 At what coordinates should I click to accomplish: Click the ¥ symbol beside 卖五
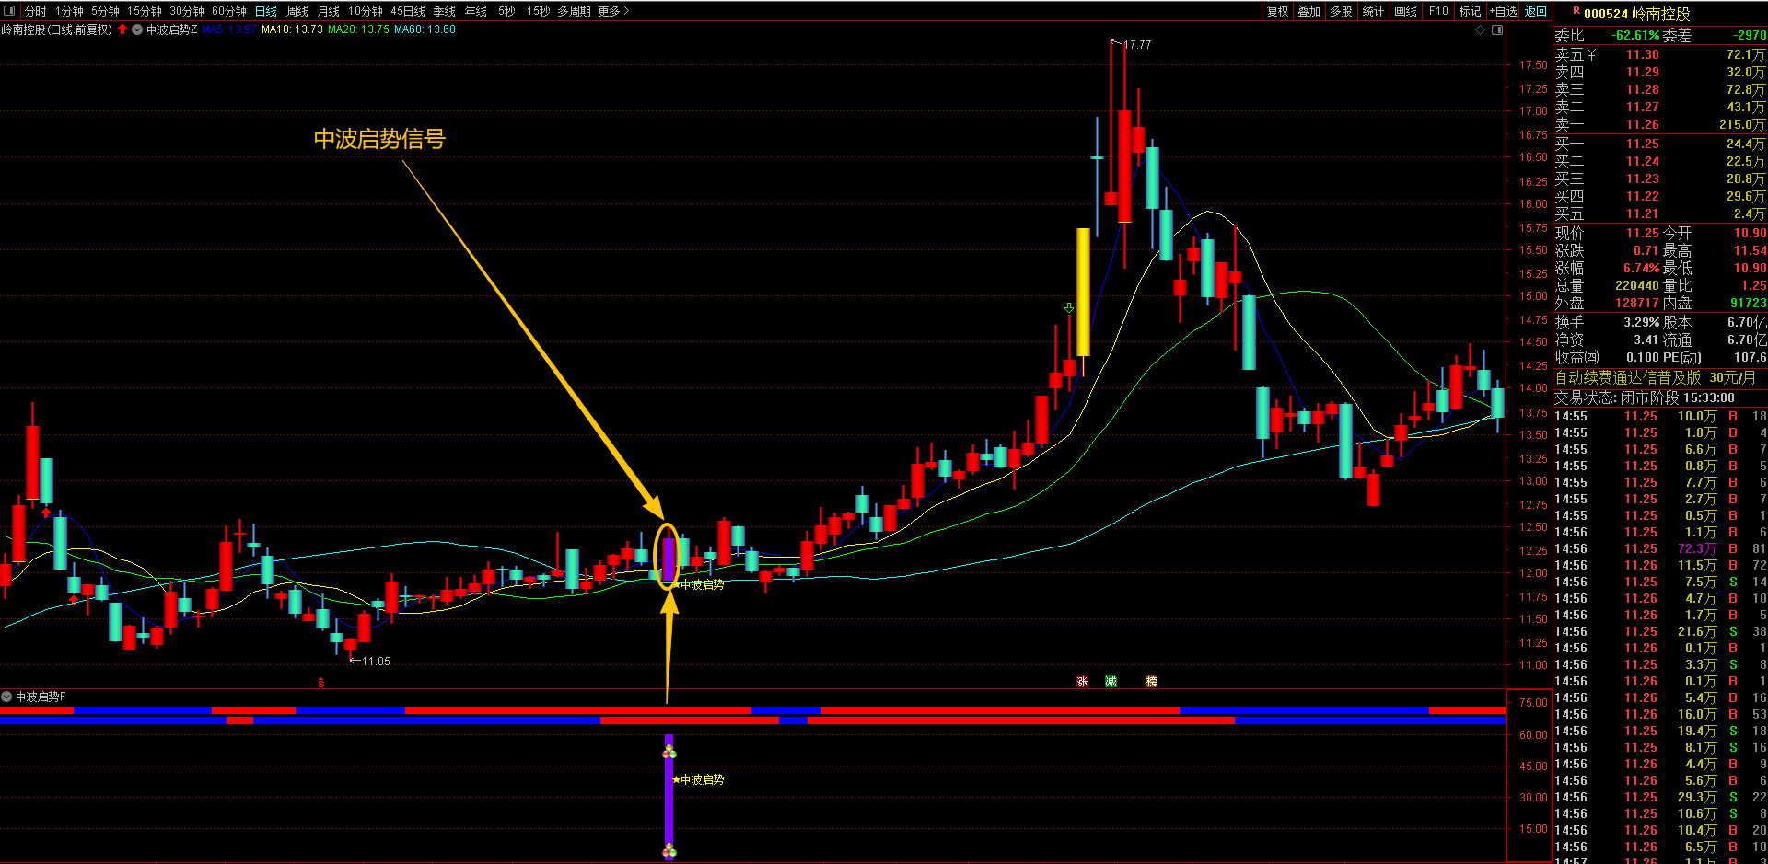point(1591,55)
